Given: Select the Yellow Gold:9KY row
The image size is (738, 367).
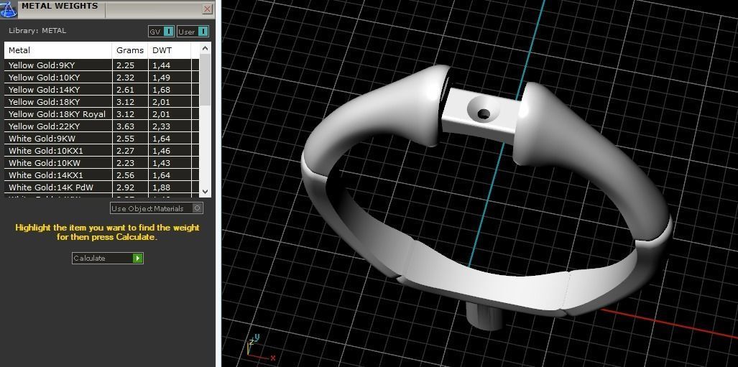Looking at the screenshot, I should coord(101,65).
